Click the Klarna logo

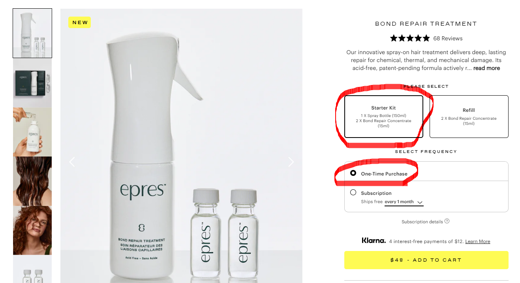374,240
